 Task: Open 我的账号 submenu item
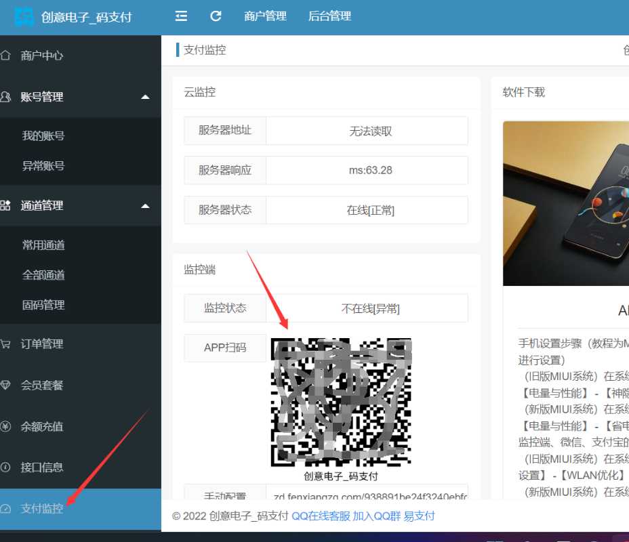click(43, 136)
